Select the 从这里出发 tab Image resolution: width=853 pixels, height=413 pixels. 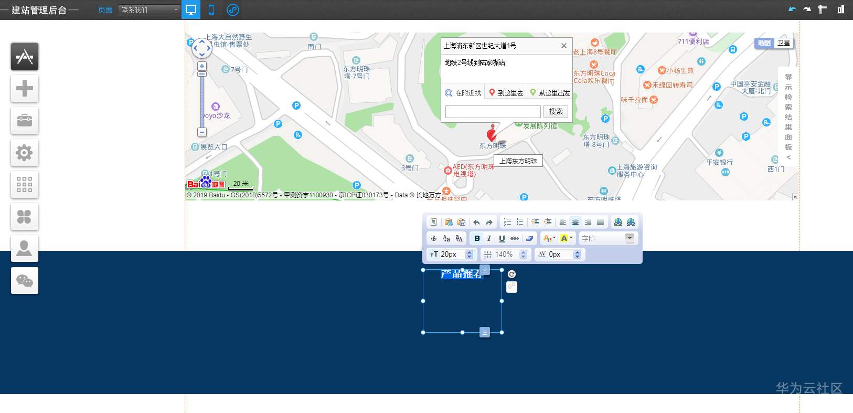click(x=550, y=93)
